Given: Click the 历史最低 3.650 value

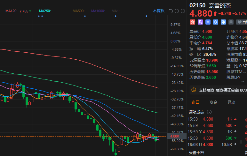Looking at the screenshot, I should [211, 78].
